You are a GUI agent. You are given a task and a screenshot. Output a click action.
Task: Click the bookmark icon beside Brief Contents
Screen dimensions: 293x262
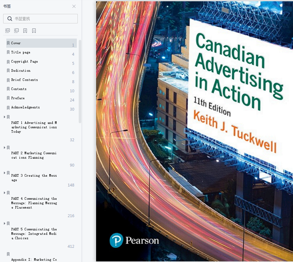[8, 80]
